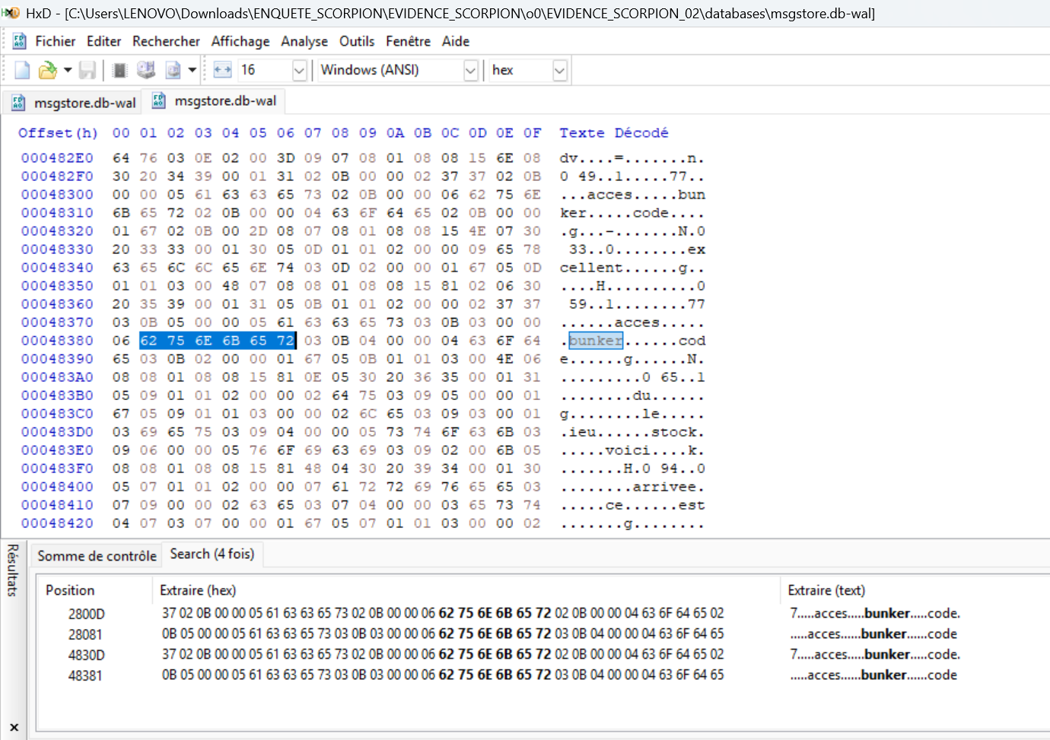The image size is (1050, 740).
Task: Click the Extraire (text) column header
Action: pos(826,590)
